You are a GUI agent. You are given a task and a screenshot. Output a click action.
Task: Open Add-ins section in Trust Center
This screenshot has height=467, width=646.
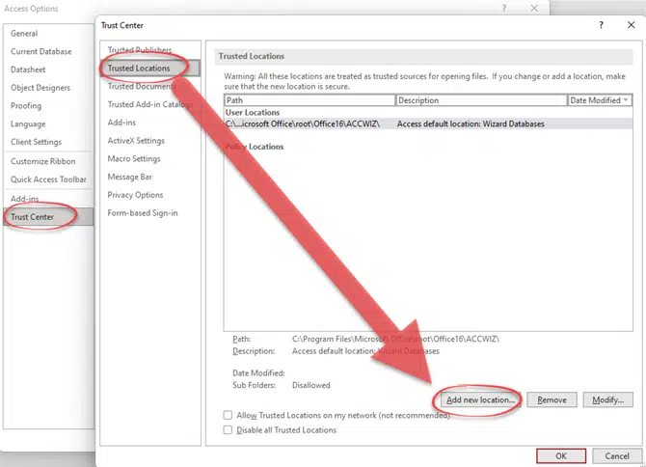121,123
